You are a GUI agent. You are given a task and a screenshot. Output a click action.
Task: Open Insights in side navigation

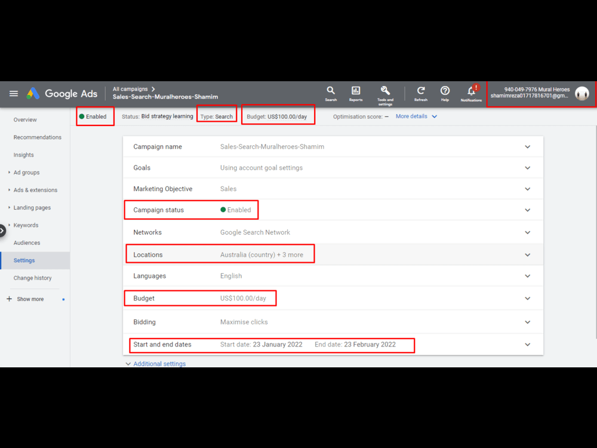click(x=24, y=155)
